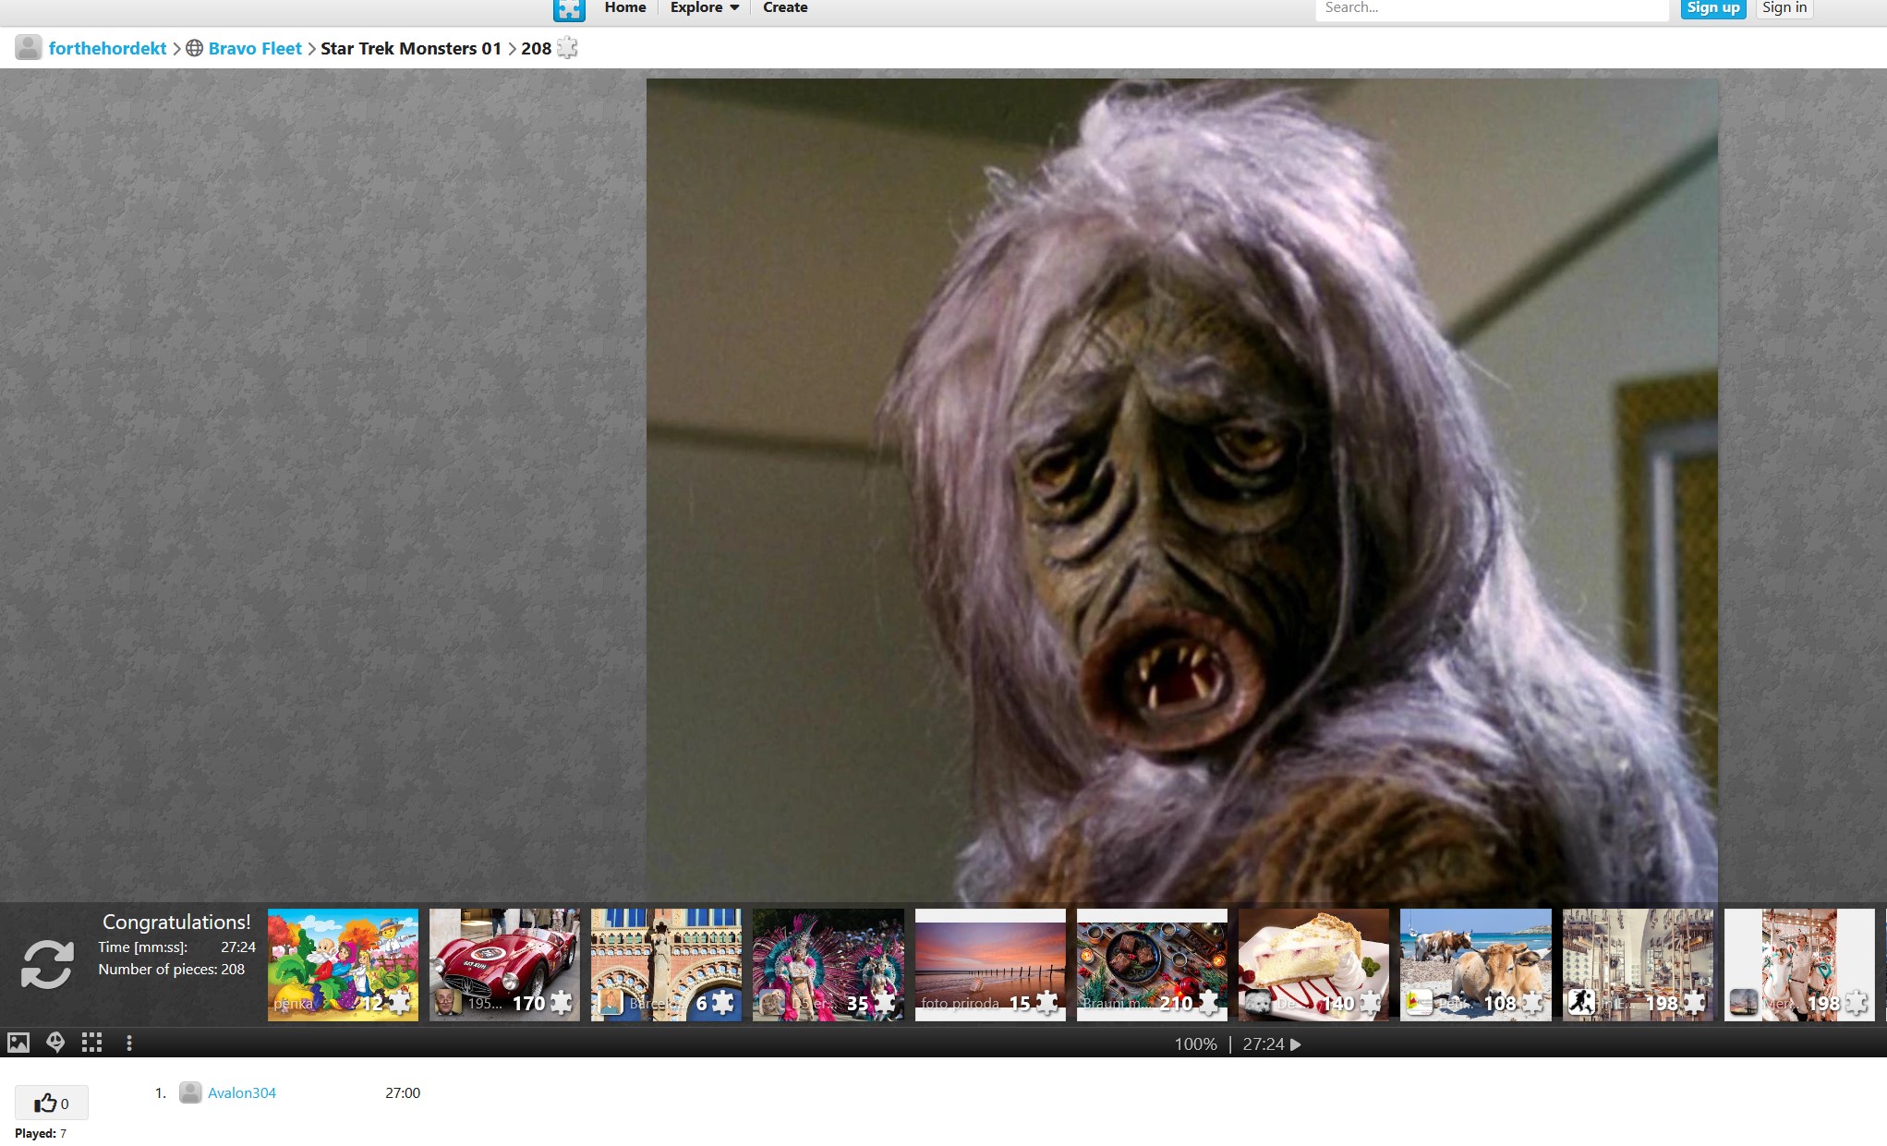The height and width of the screenshot is (1146, 1887).
Task: Open the Create page
Action: pos(785,8)
